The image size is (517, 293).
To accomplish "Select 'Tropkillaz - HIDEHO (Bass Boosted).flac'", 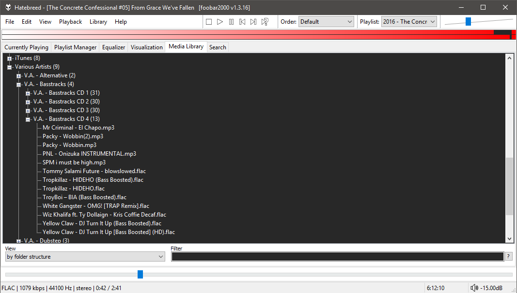I will click(93, 180).
